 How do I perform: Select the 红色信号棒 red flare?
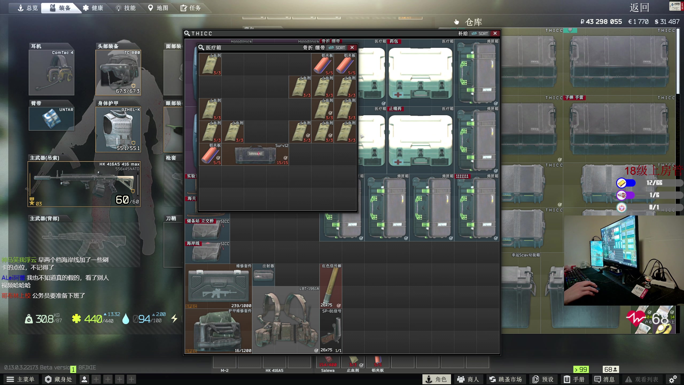(x=331, y=286)
